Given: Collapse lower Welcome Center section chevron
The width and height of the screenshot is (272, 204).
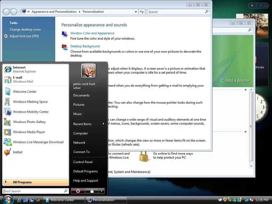Looking at the screenshot, I should point(245,132).
